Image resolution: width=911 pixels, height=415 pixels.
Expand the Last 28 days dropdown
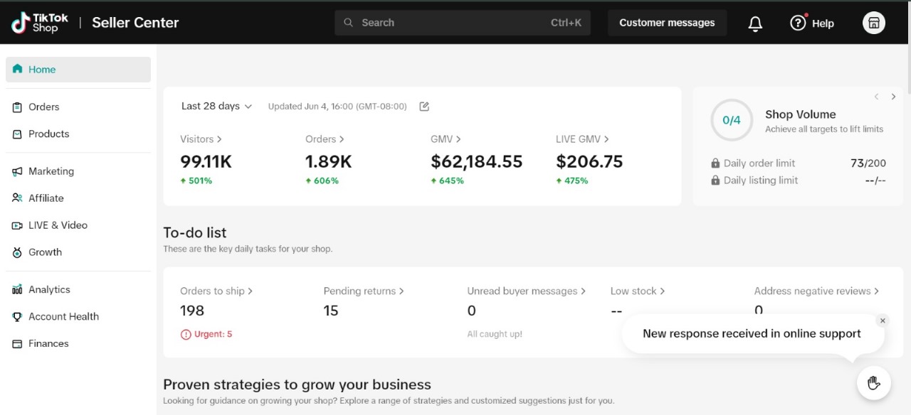click(x=216, y=107)
